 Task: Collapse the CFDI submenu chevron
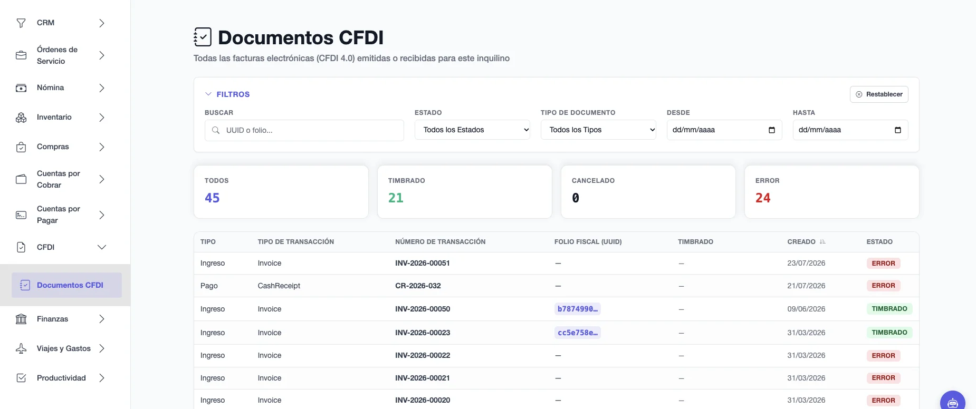[x=102, y=247]
